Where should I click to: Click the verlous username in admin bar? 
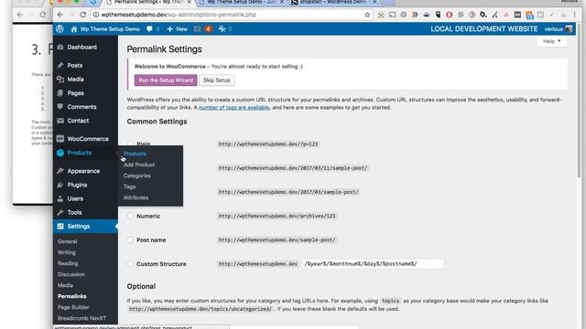tap(553, 28)
